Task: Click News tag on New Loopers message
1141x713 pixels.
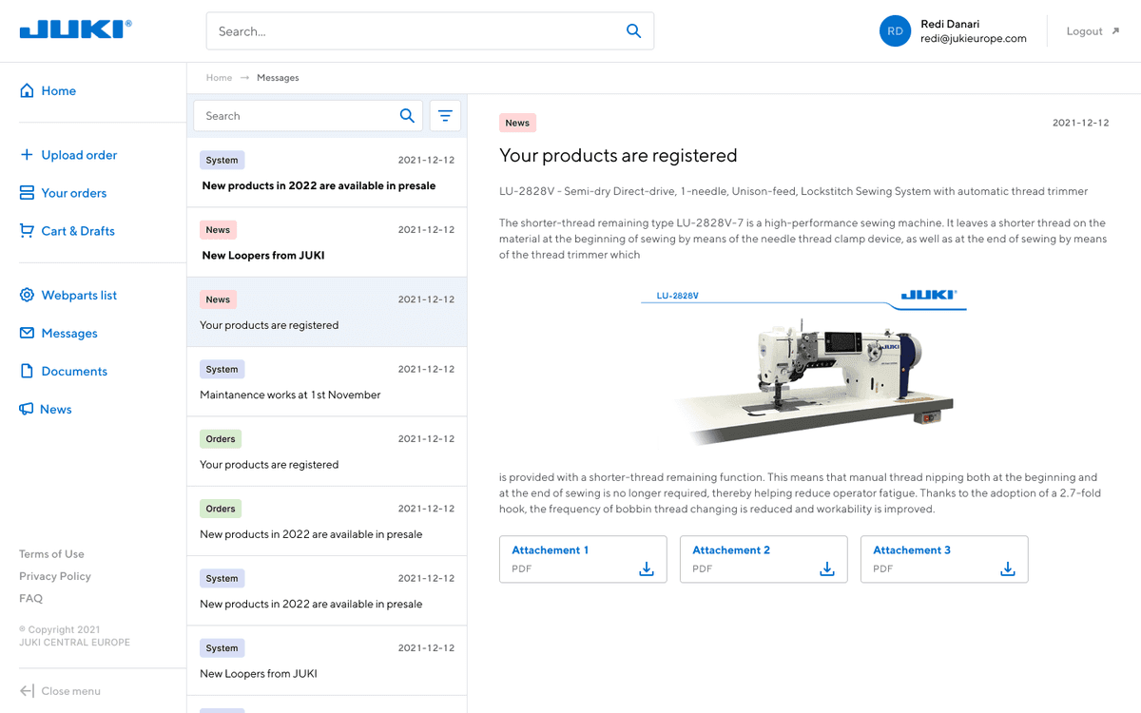Action: (x=218, y=229)
